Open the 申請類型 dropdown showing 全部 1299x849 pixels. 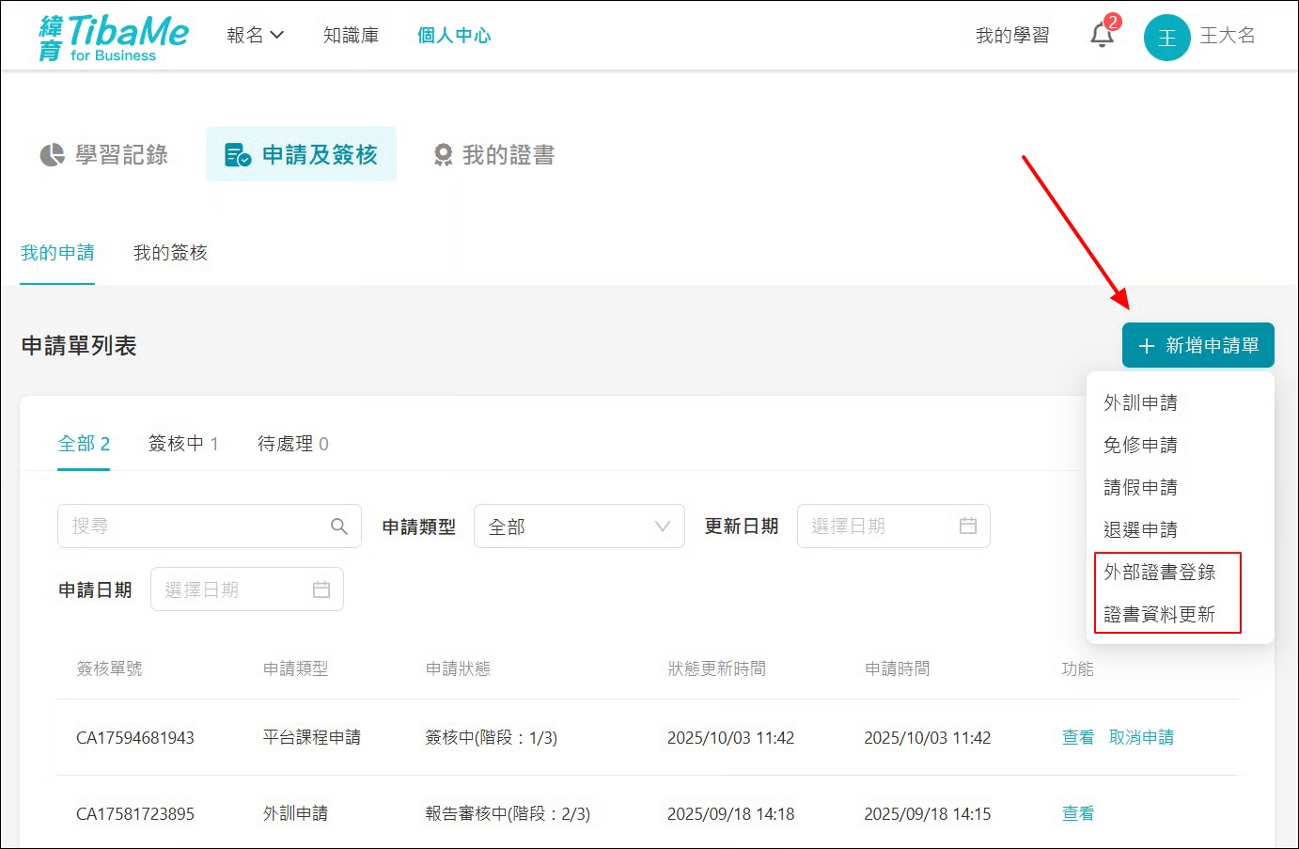pyautogui.click(x=579, y=527)
